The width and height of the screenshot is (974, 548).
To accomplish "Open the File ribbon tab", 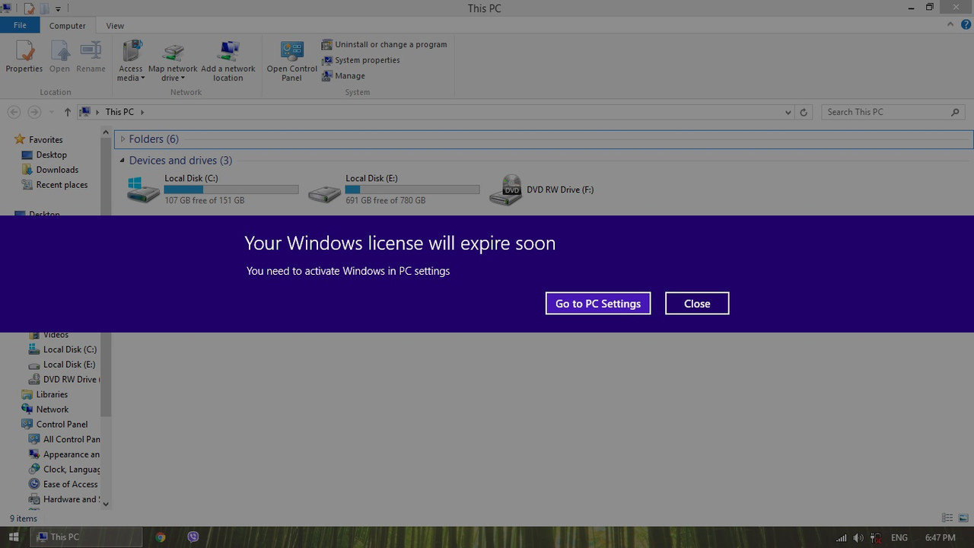I will [20, 25].
